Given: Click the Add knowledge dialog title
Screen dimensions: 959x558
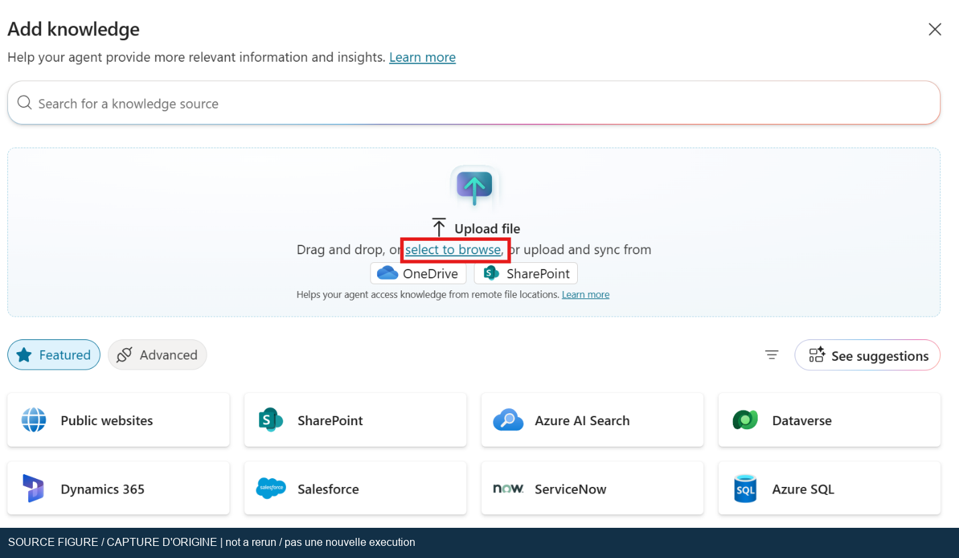Looking at the screenshot, I should [x=73, y=29].
